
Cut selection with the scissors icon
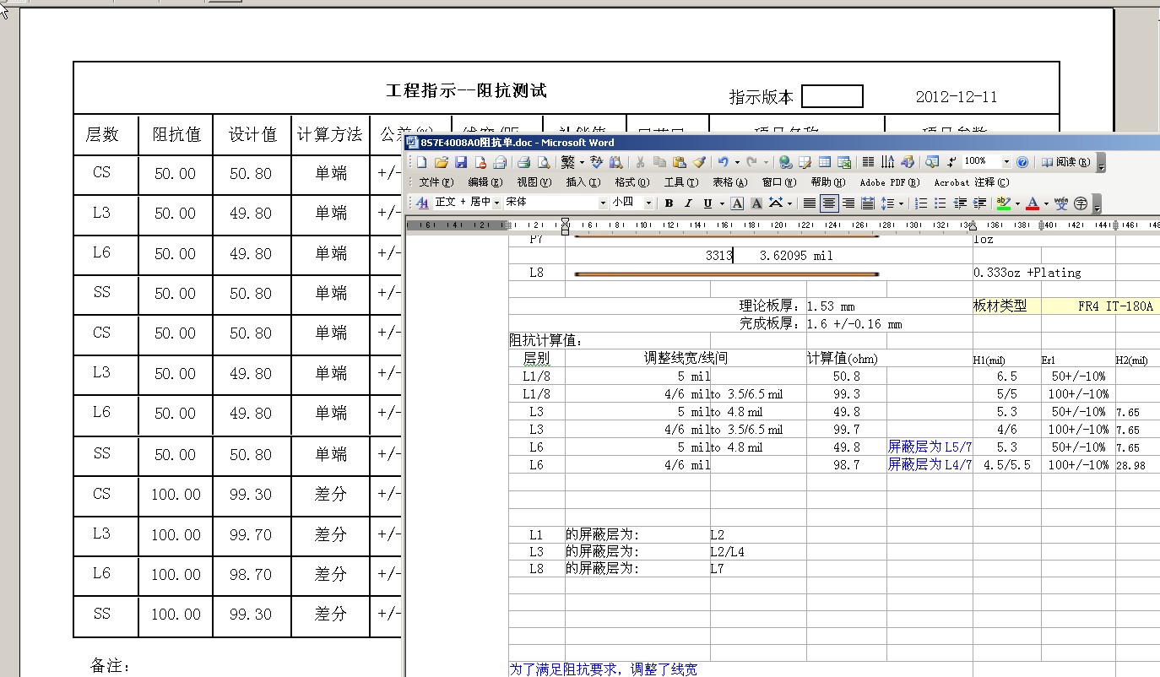coord(640,162)
